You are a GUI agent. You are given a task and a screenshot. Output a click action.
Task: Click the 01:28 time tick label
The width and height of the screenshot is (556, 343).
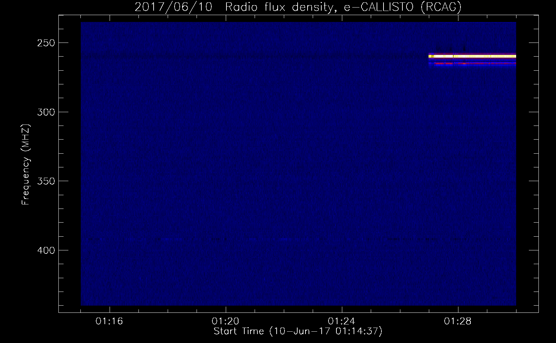click(x=458, y=321)
